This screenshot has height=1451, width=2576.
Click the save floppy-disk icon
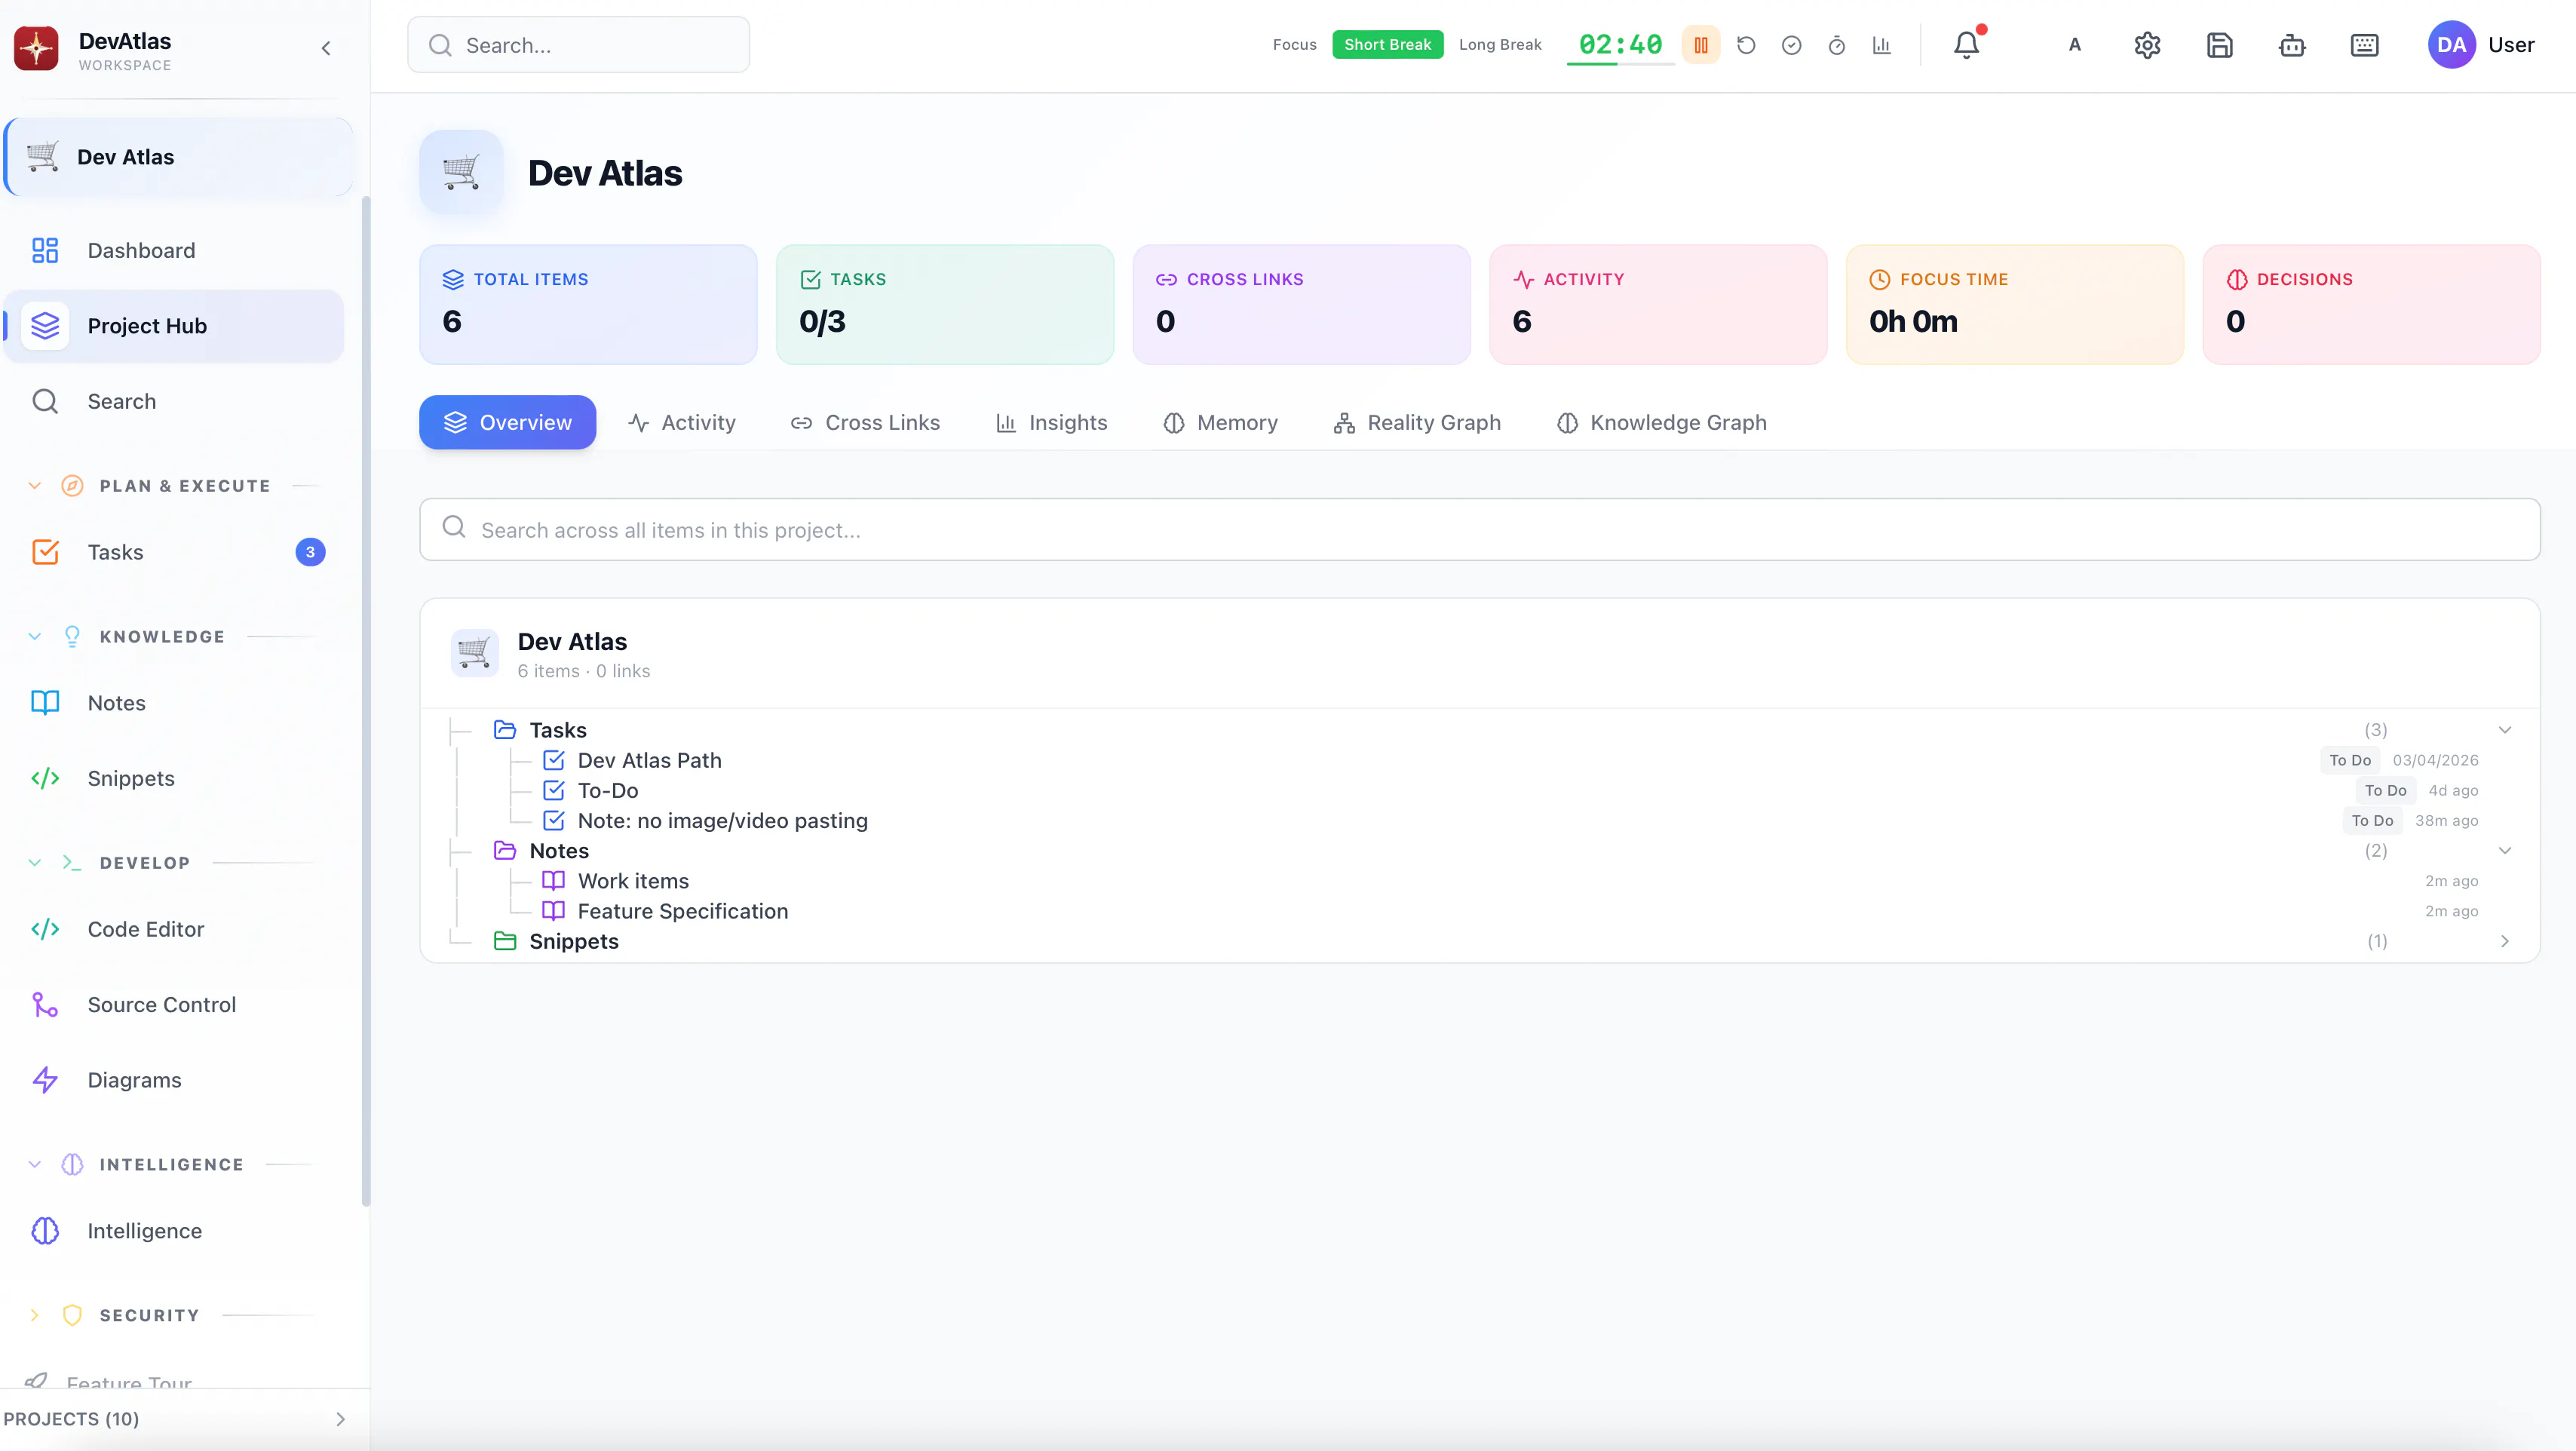(x=2220, y=45)
